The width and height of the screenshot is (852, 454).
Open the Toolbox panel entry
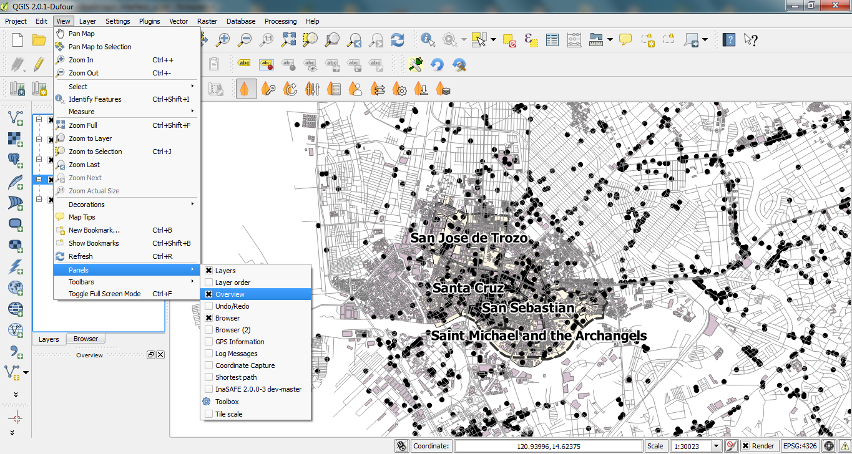(255, 402)
